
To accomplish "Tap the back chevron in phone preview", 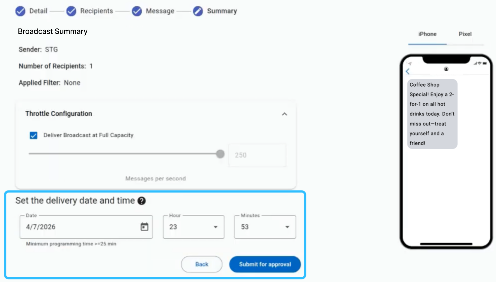I will click(x=408, y=71).
